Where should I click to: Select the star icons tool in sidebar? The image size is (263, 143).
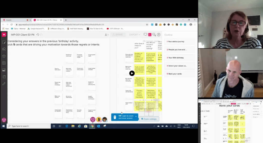pyautogui.click(x=4, y=56)
